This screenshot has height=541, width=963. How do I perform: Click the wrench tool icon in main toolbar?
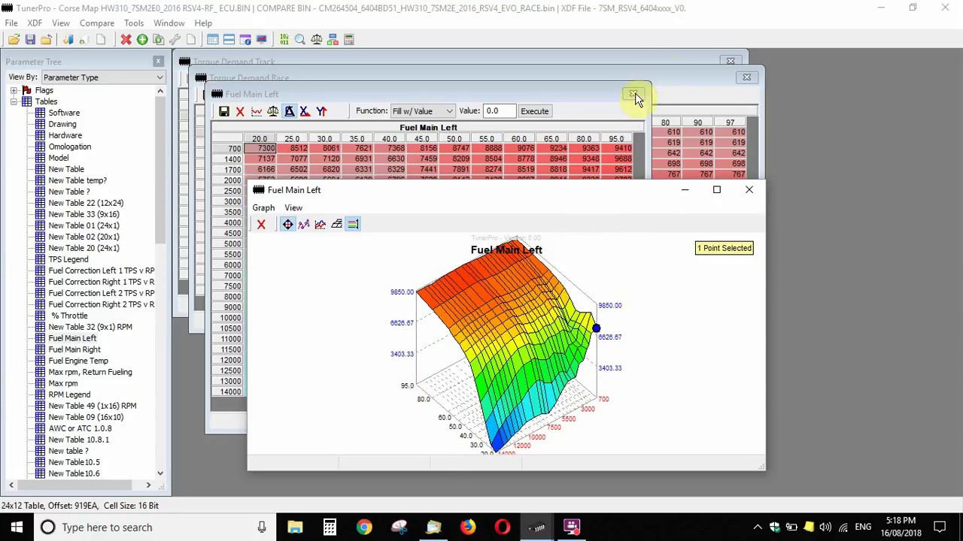(x=175, y=39)
